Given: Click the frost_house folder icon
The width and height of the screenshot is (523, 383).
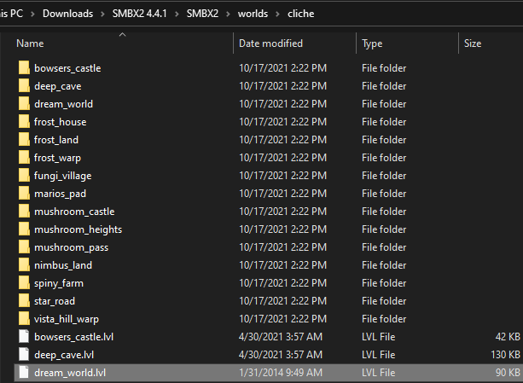Looking at the screenshot, I should [24, 122].
